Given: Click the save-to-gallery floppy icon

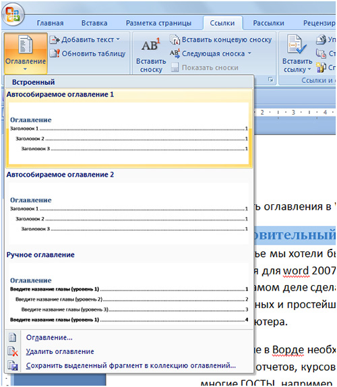Looking at the screenshot, I should (13, 365).
